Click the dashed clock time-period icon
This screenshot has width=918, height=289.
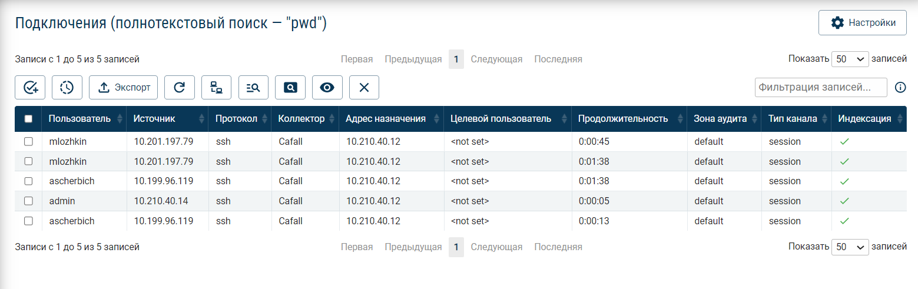[67, 88]
